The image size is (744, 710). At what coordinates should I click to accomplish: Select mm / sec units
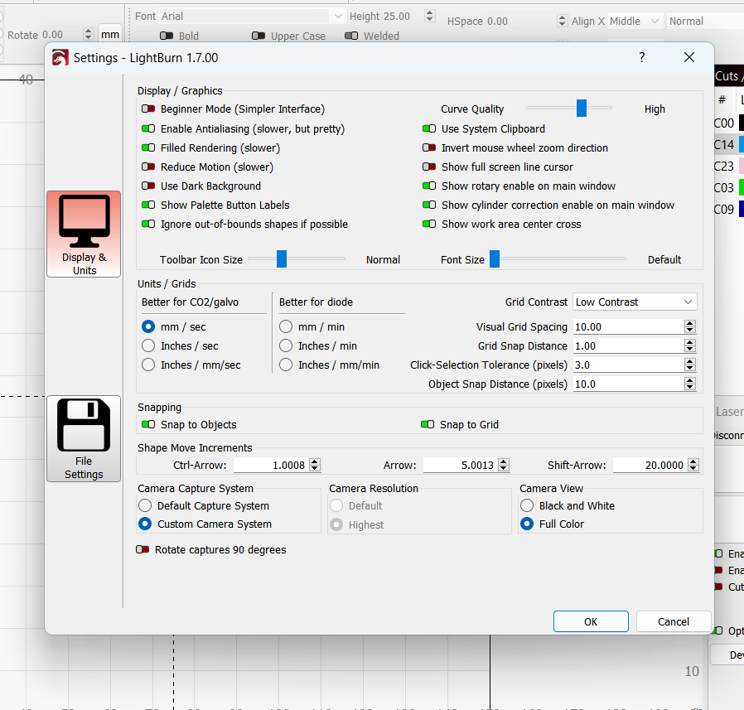[148, 326]
